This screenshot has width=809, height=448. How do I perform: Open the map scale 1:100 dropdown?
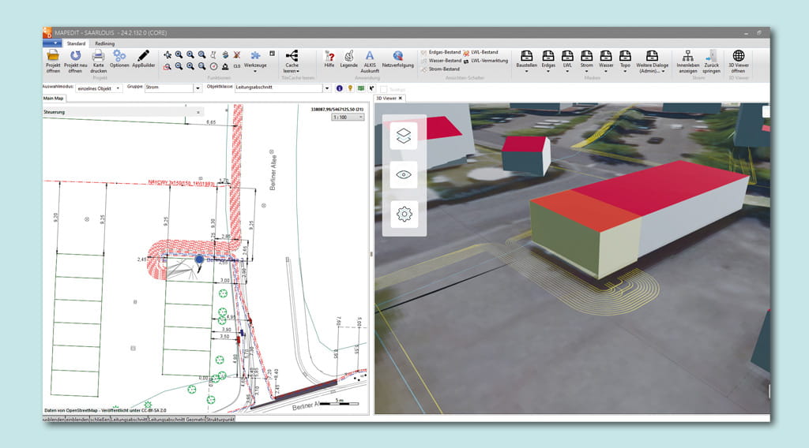click(360, 117)
